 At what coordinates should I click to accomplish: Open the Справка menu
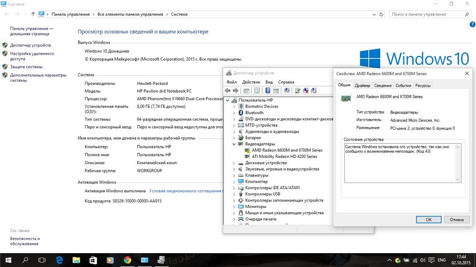[286, 82]
